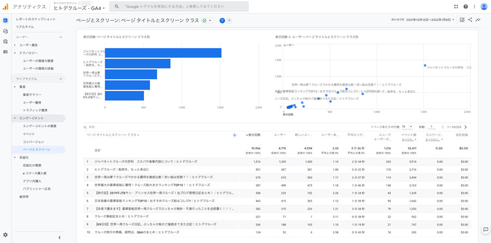
Task: Expand the ユーザー属性 tree item
Action: click(x=15, y=45)
